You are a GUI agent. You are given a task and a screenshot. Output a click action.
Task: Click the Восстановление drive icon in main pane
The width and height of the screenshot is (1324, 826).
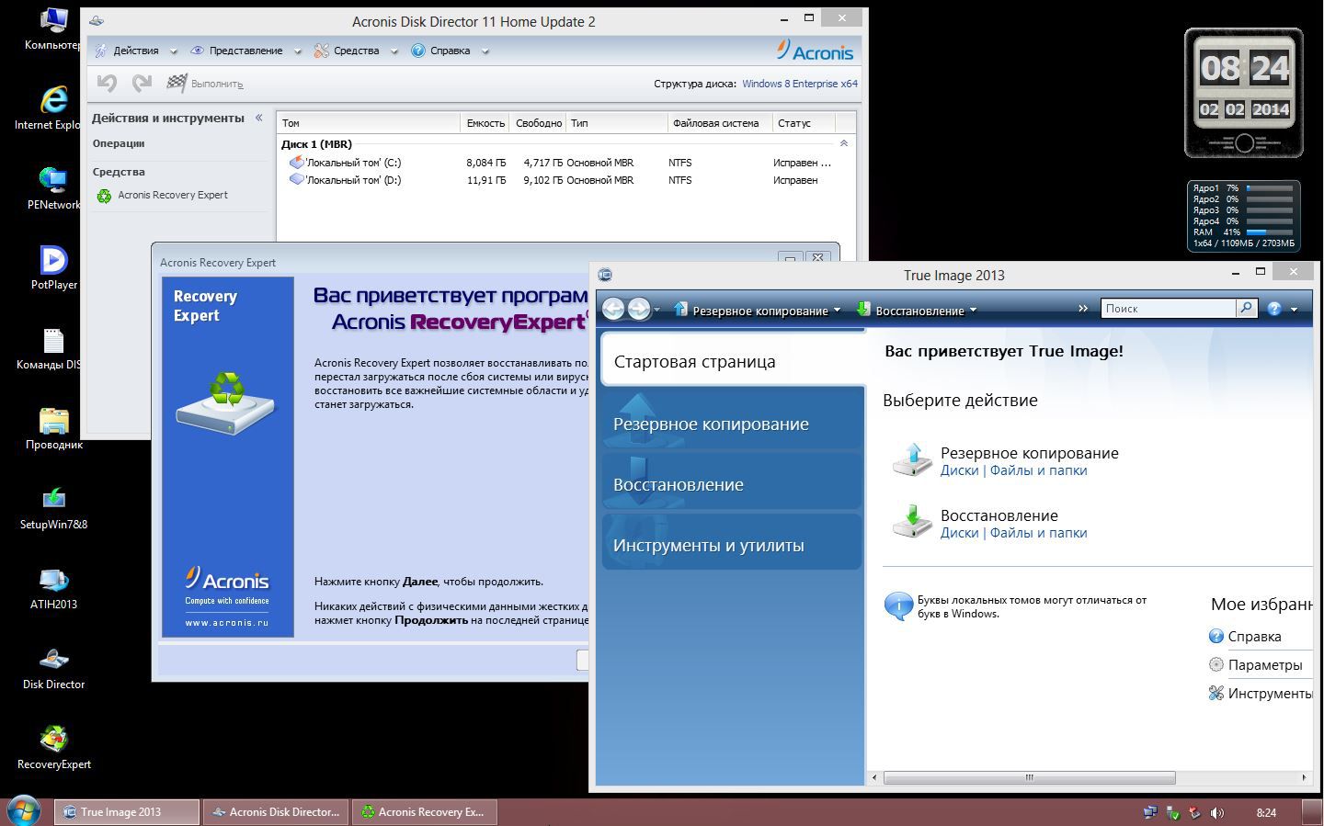[x=912, y=521]
